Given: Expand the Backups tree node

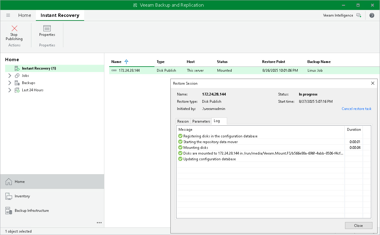Looking at the screenshot, I should pyautogui.click(x=10, y=83).
